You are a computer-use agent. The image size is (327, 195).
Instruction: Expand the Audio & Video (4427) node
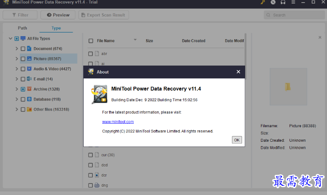[x=17, y=69]
